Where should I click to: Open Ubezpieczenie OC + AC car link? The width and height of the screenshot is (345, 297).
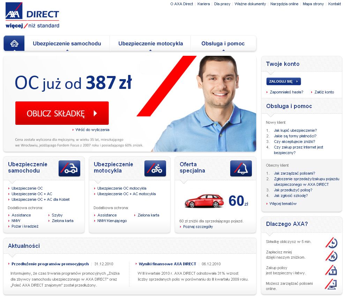pyautogui.click(x=32, y=194)
